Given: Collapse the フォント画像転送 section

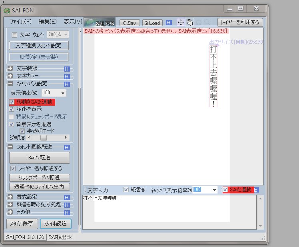Looking at the screenshot, I should (10, 147).
